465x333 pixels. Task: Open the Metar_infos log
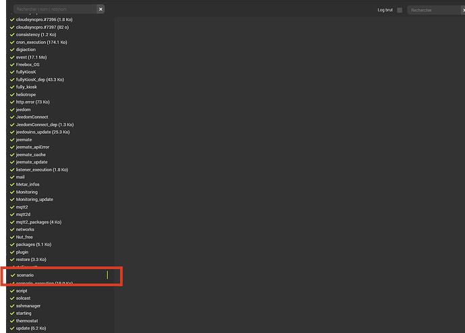click(28, 185)
